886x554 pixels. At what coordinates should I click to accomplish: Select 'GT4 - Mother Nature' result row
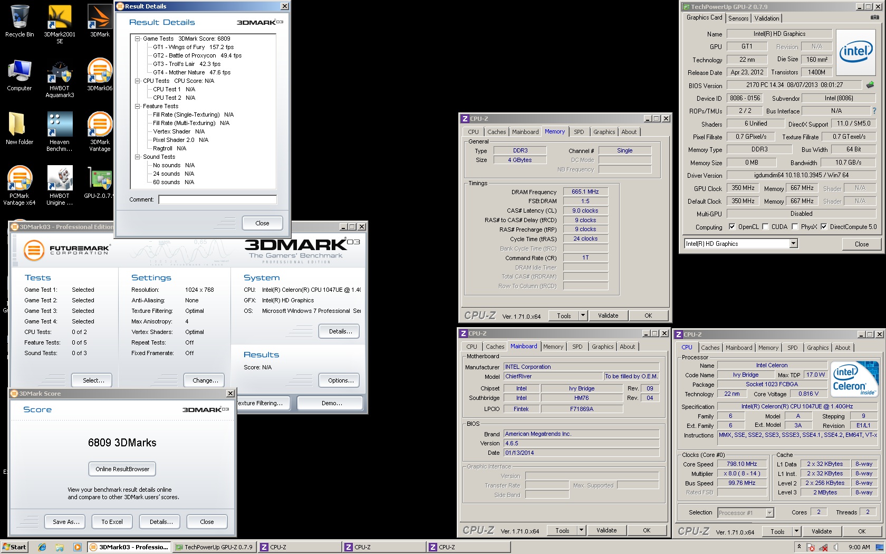191,72
